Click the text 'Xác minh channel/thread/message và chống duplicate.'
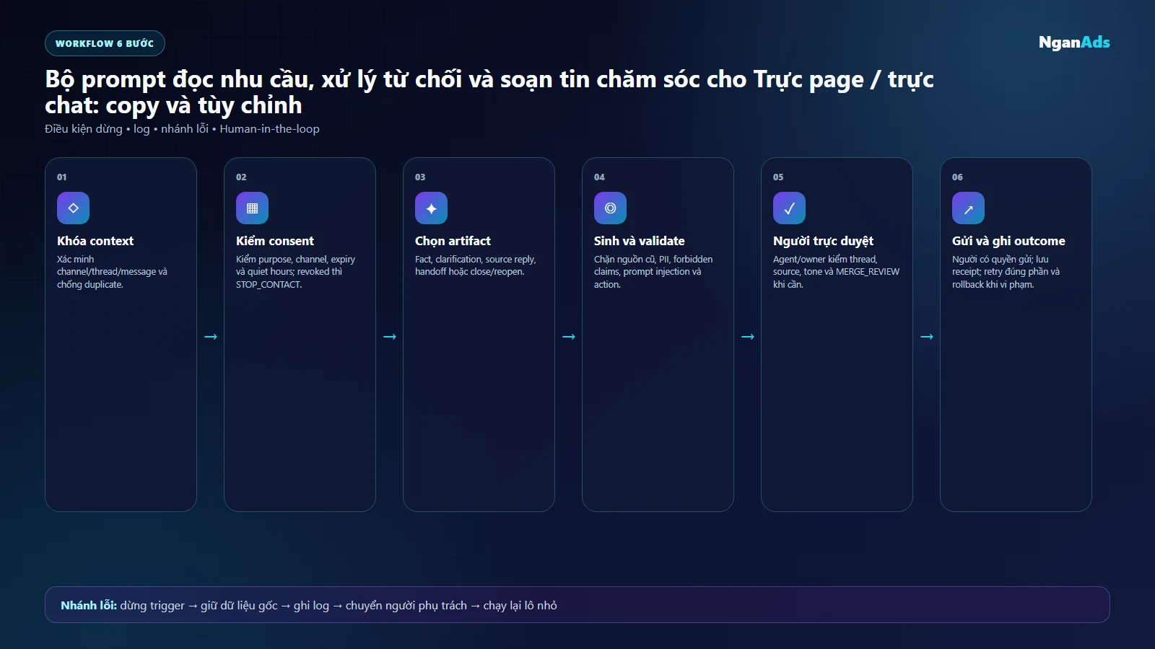 point(112,272)
